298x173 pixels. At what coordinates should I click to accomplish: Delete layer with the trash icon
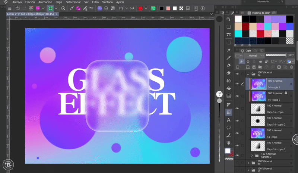tap(291, 67)
